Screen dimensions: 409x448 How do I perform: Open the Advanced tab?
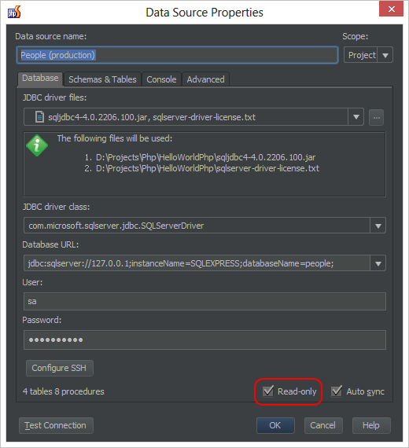[x=205, y=79]
